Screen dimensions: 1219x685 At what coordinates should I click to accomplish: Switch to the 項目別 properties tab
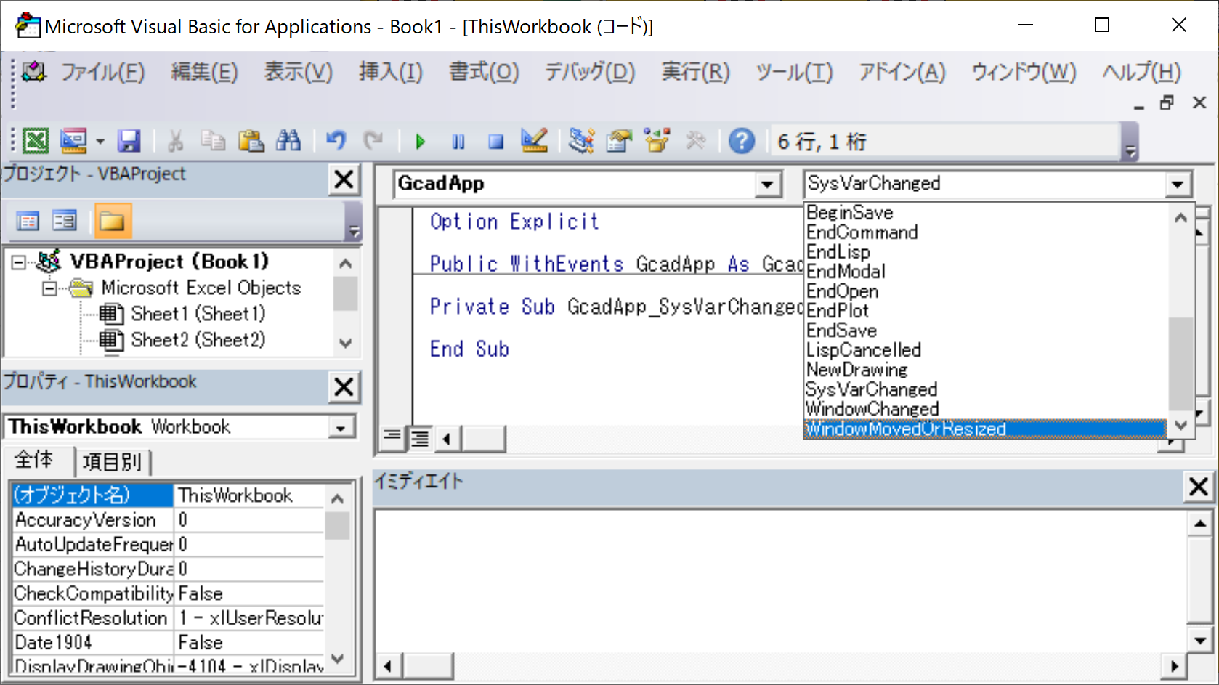(112, 462)
